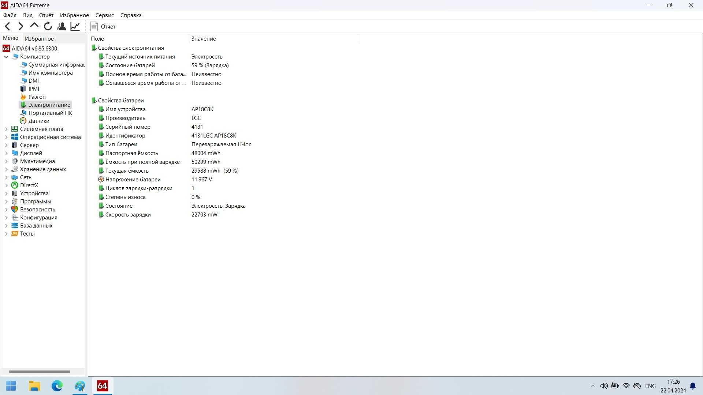
Task: Select the Степень износа row
Action: coord(223,197)
